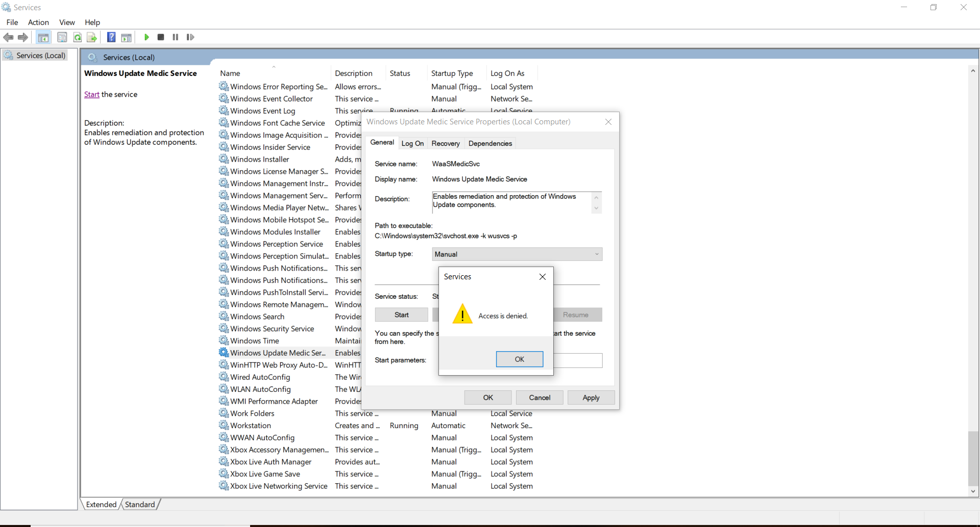Close the Services error dialog
Image resolution: width=980 pixels, height=527 pixels.
(543, 277)
